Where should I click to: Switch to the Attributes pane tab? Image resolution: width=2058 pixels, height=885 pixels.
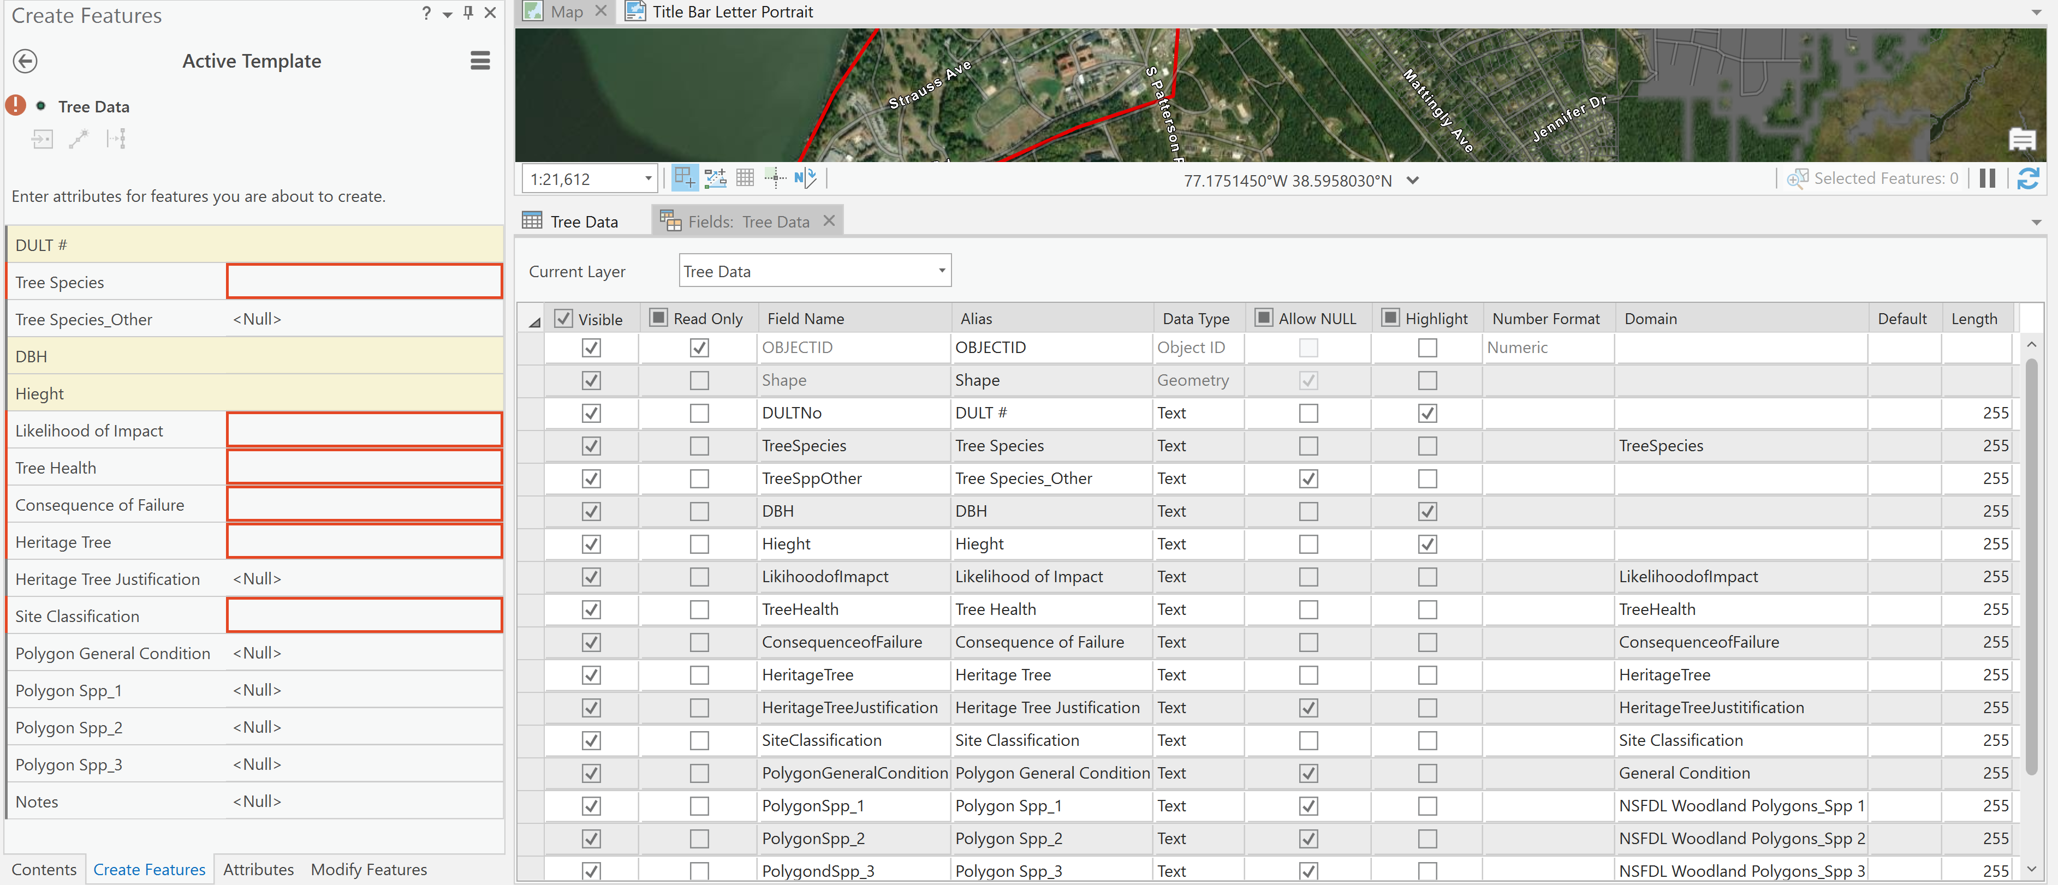pyautogui.click(x=258, y=869)
